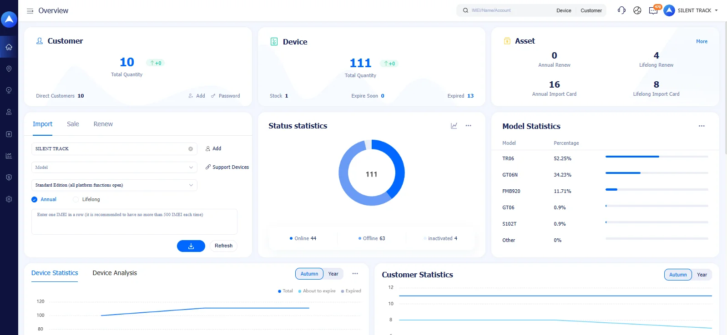Select the Annual radio option
The image size is (727, 335).
point(35,199)
